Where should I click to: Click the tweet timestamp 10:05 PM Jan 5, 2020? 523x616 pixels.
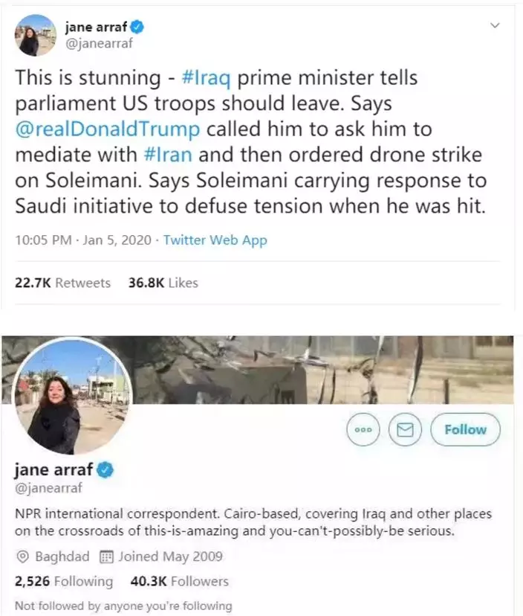tap(83, 240)
